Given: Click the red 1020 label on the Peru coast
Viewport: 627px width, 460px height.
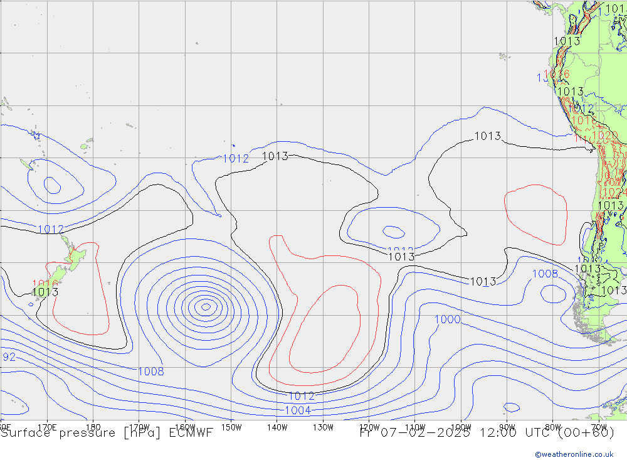Looking at the screenshot, I should (x=606, y=136).
